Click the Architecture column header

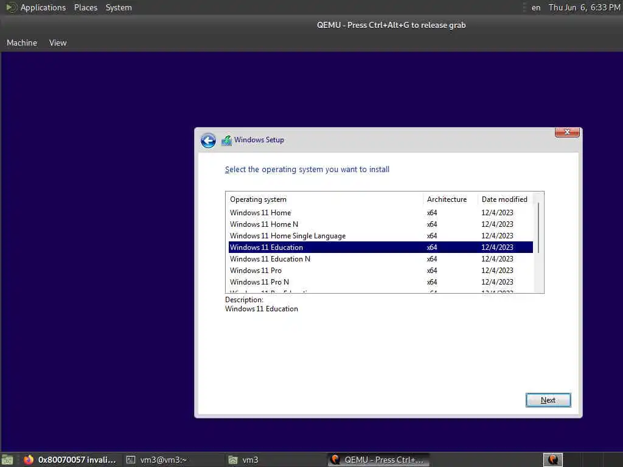[x=450, y=199]
